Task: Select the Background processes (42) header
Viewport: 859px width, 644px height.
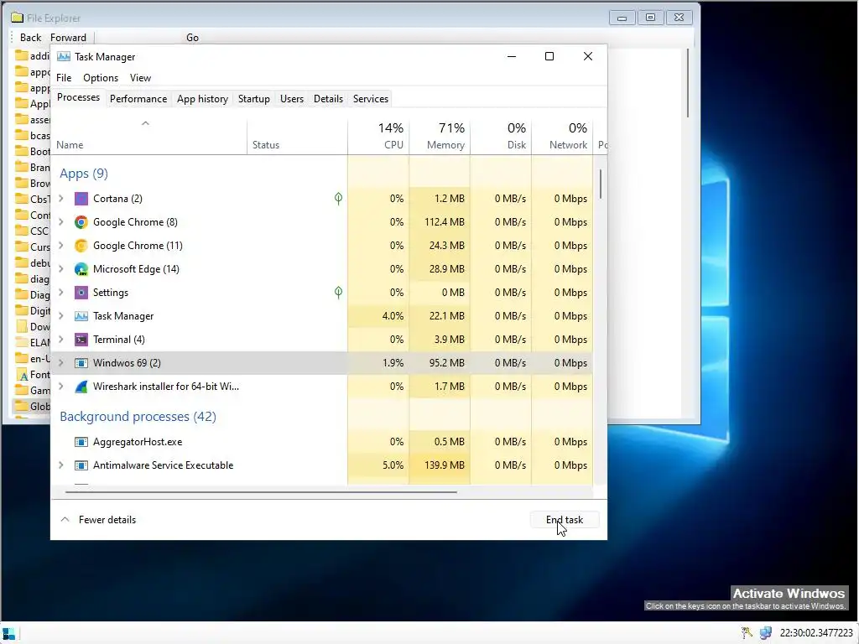Action: tap(138, 417)
